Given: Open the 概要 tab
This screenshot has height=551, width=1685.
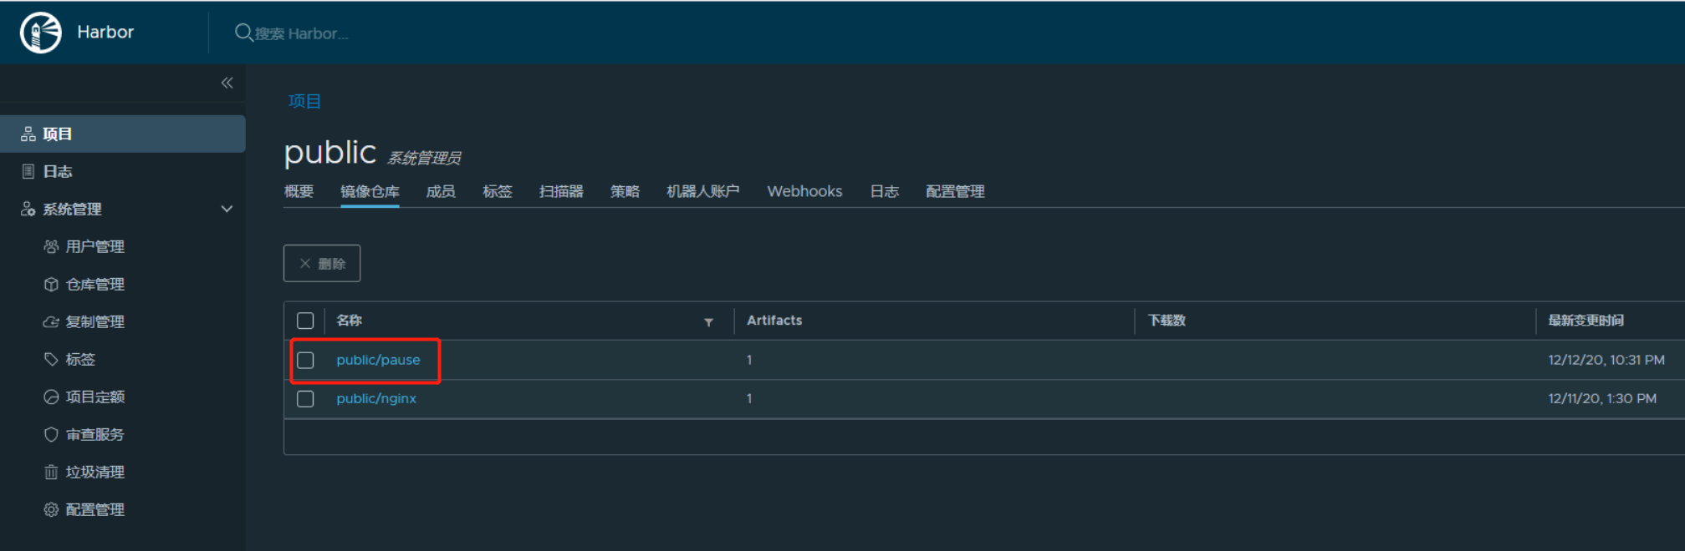Looking at the screenshot, I should pos(299,191).
